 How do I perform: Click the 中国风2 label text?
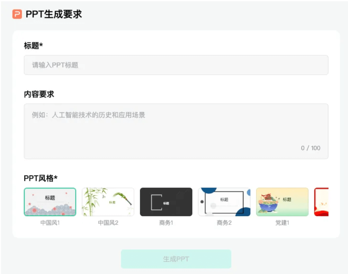point(108,223)
